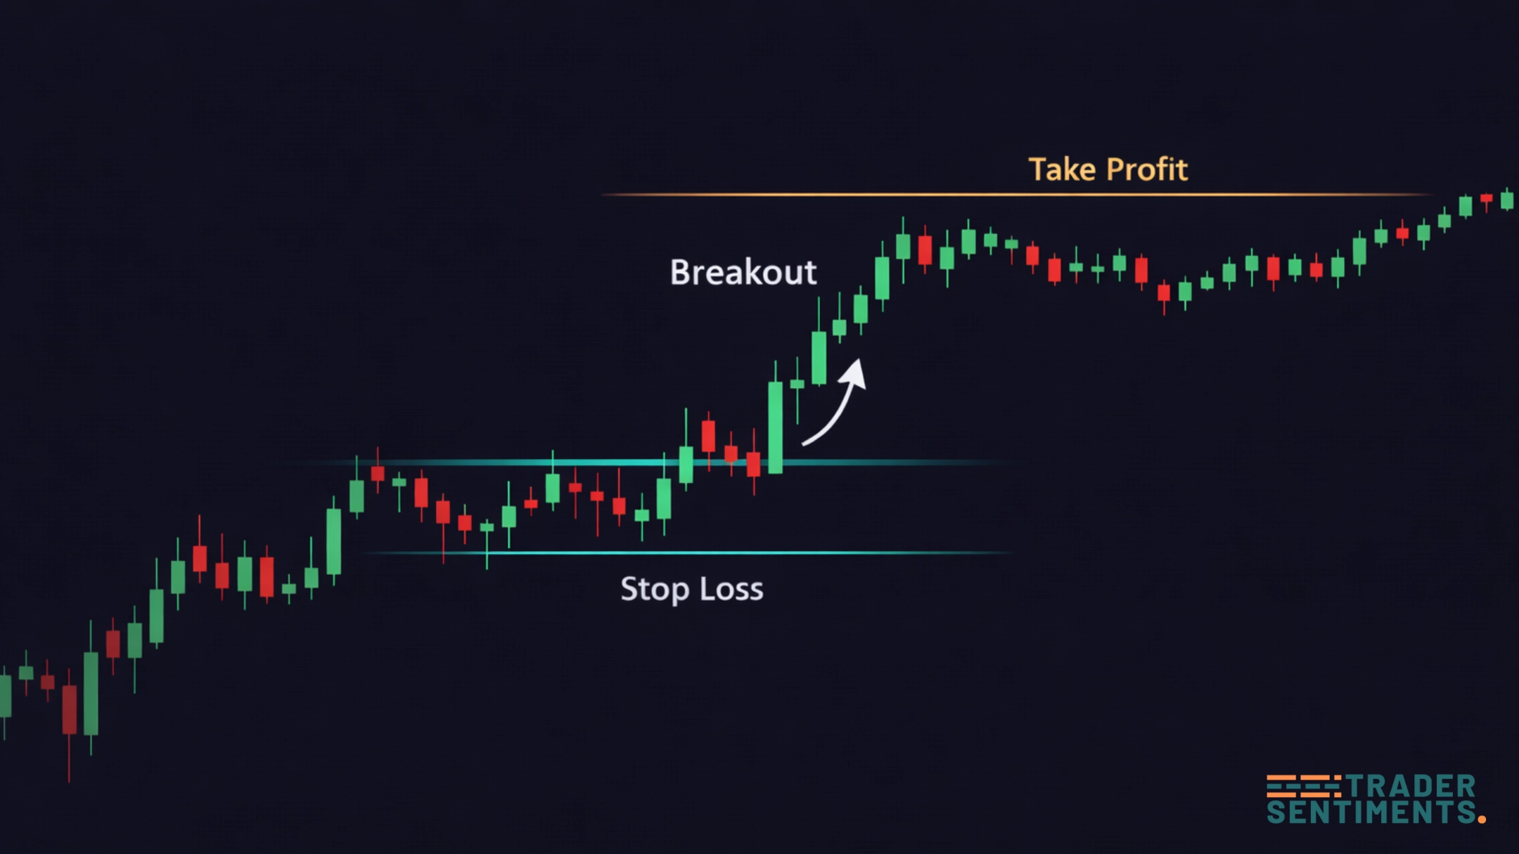1519x854 pixels.
Task: Select the green candle at the rally's first peak
Action: pyautogui.click(x=903, y=247)
